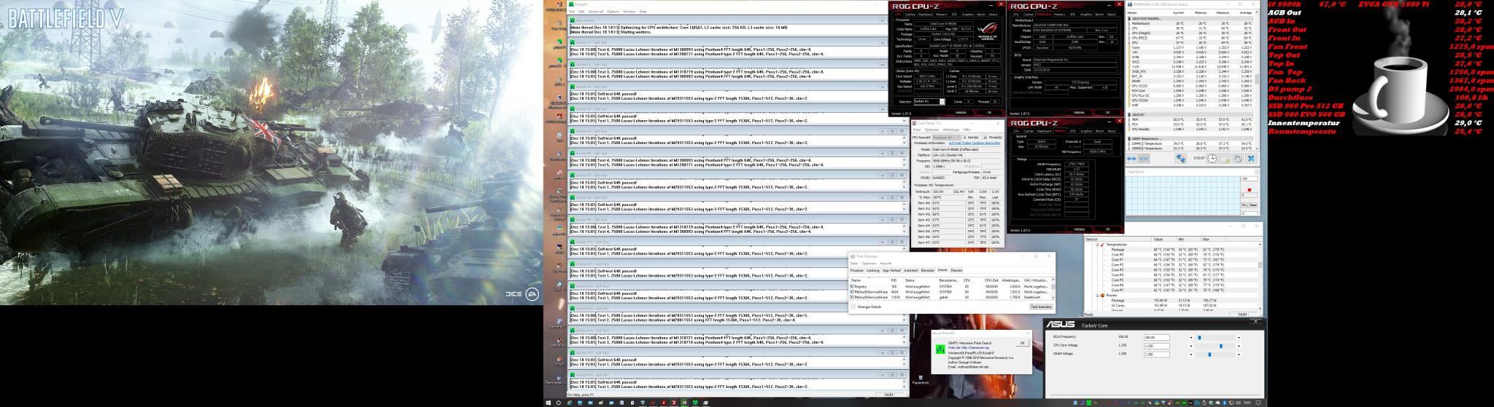This screenshot has width=1494, height=407.
Task: Click HWiNFO settings gear icon
Action: 1238,159
